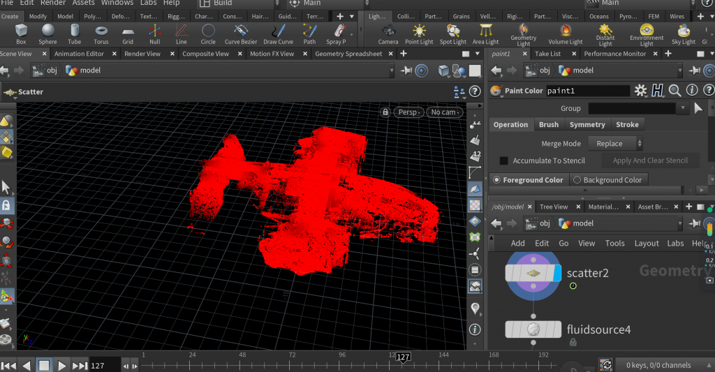Screen dimensions: 715x372
Task: Create a Tube from the shelf
Action: coord(74,34)
